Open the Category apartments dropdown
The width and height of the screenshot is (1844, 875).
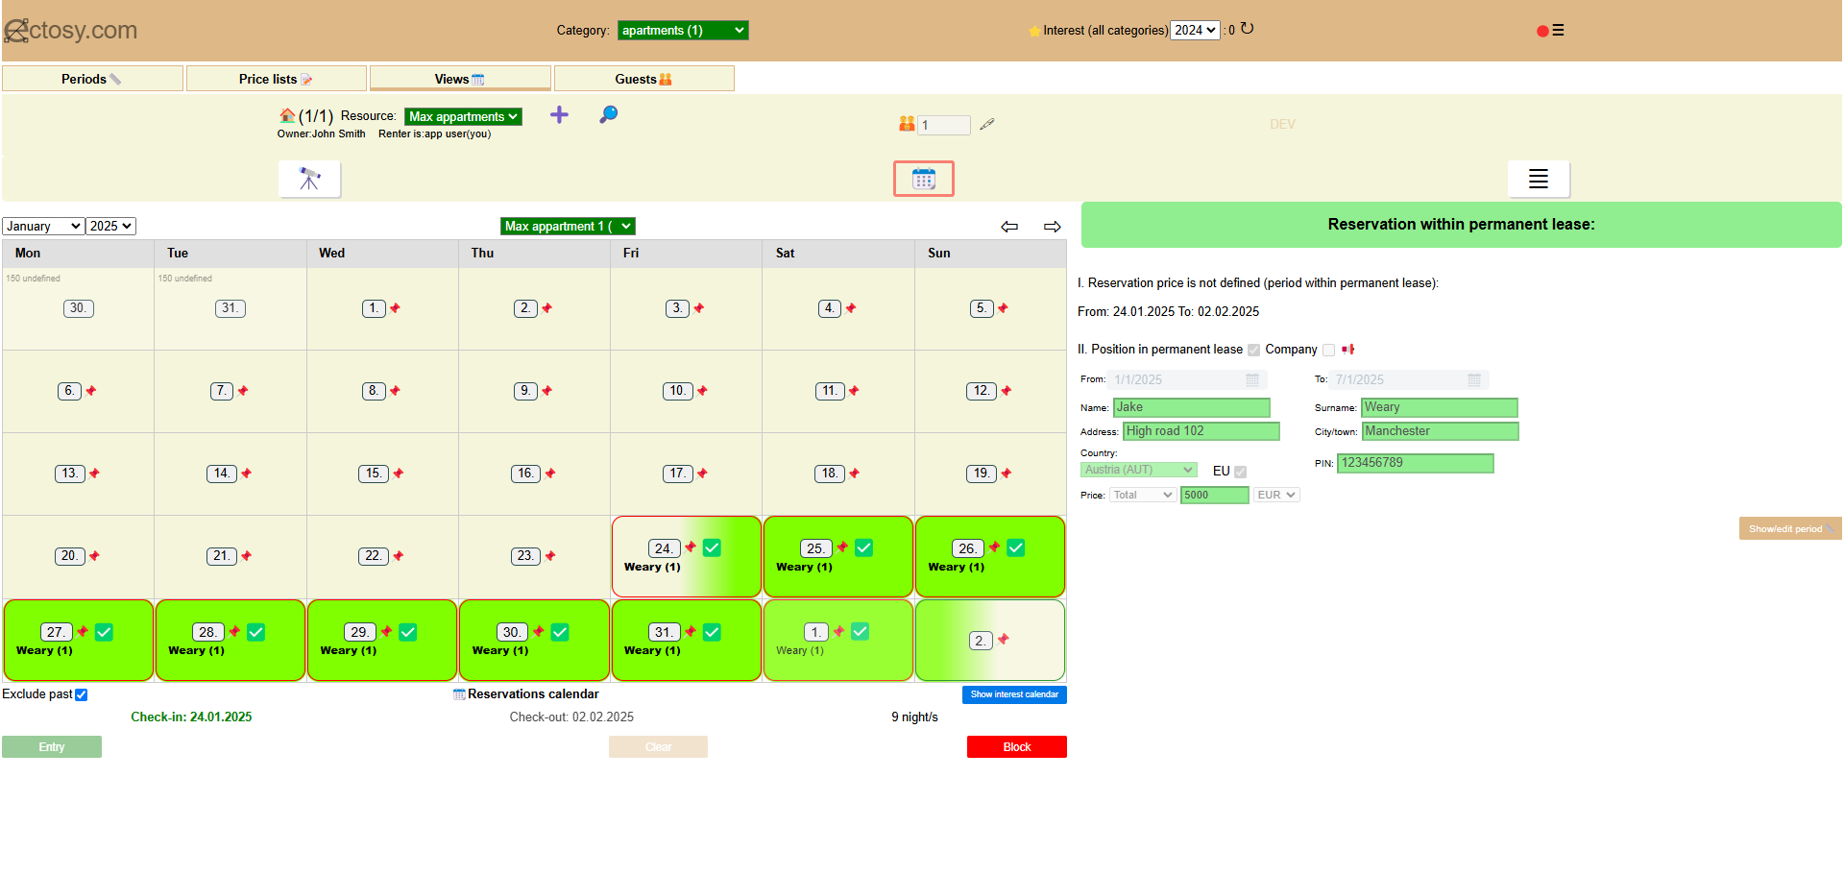tap(682, 31)
